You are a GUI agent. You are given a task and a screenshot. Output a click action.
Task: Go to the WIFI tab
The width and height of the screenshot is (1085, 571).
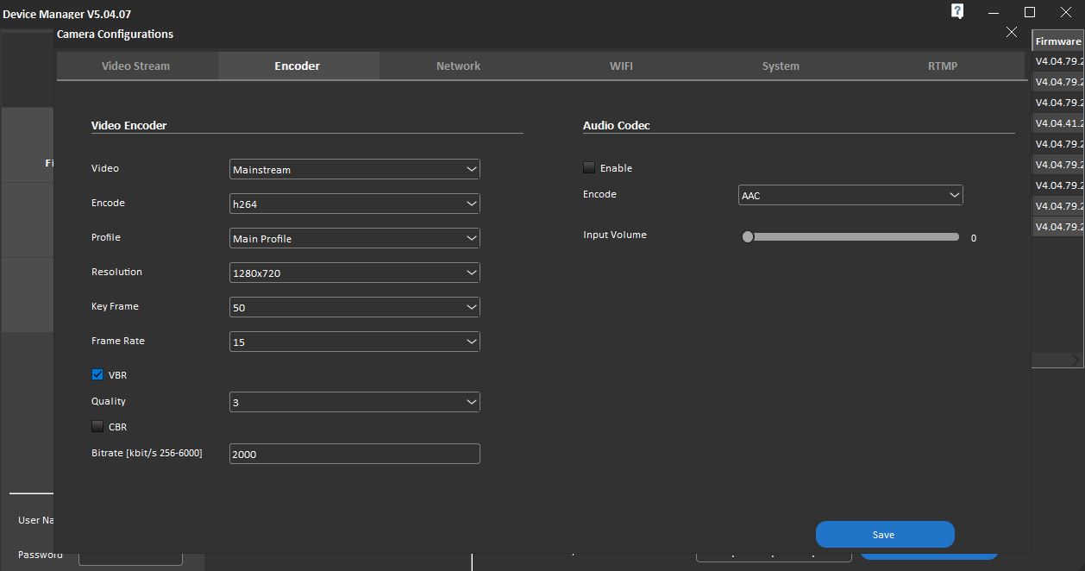[621, 66]
